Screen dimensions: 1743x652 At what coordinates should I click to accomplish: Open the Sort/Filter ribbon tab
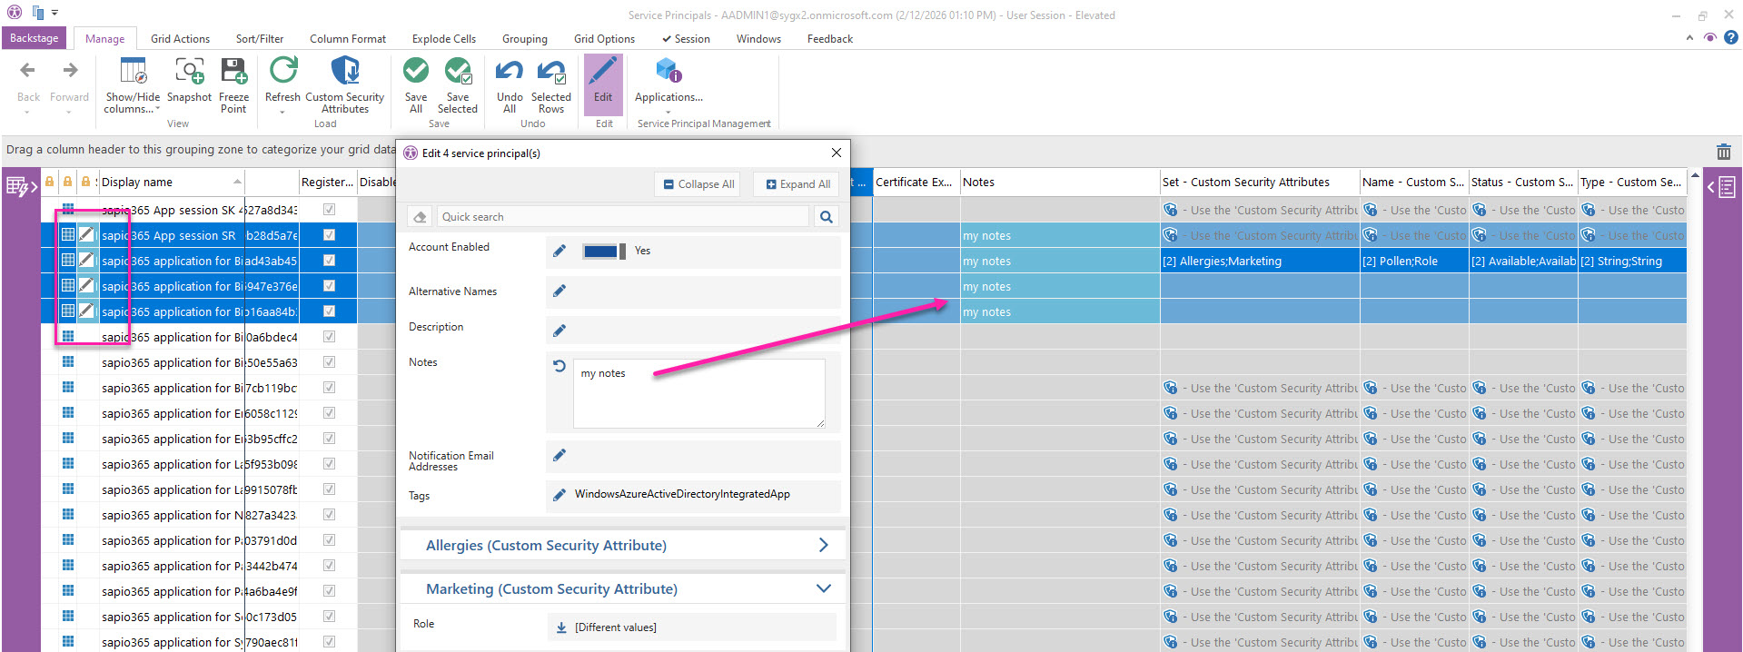click(x=260, y=39)
